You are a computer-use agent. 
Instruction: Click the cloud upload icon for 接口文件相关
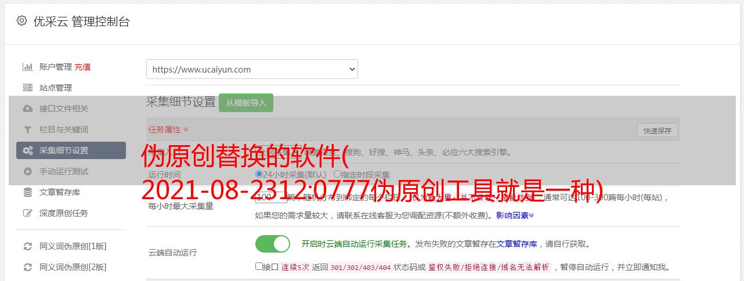(x=27, y=109)
